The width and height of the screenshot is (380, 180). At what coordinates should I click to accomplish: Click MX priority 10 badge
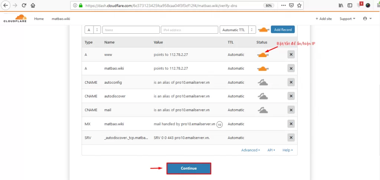tap(219, 124)
